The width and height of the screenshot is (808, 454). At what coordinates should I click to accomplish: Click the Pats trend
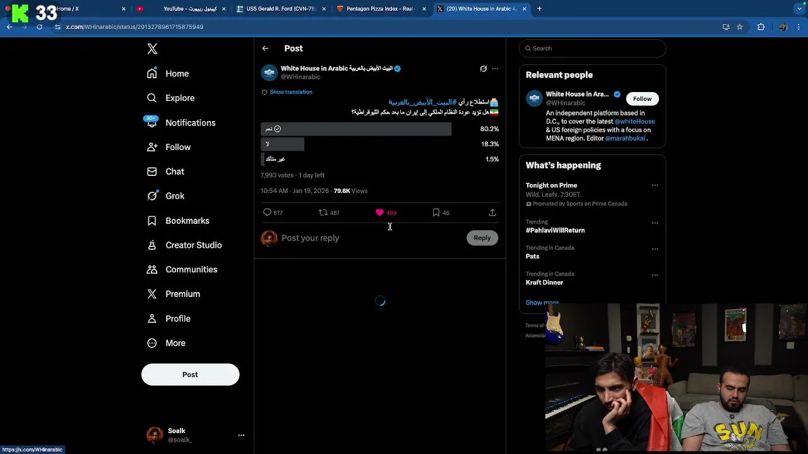pyautogui.click(x=533, y=257)
